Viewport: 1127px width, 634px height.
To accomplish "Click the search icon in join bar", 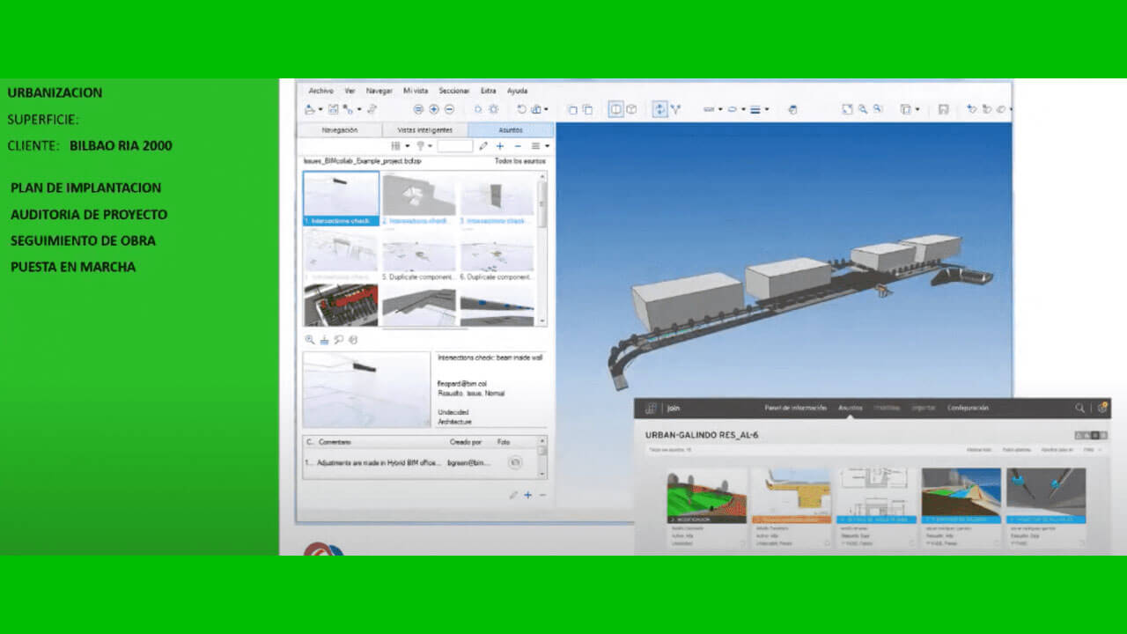I will coord(1079,408).
